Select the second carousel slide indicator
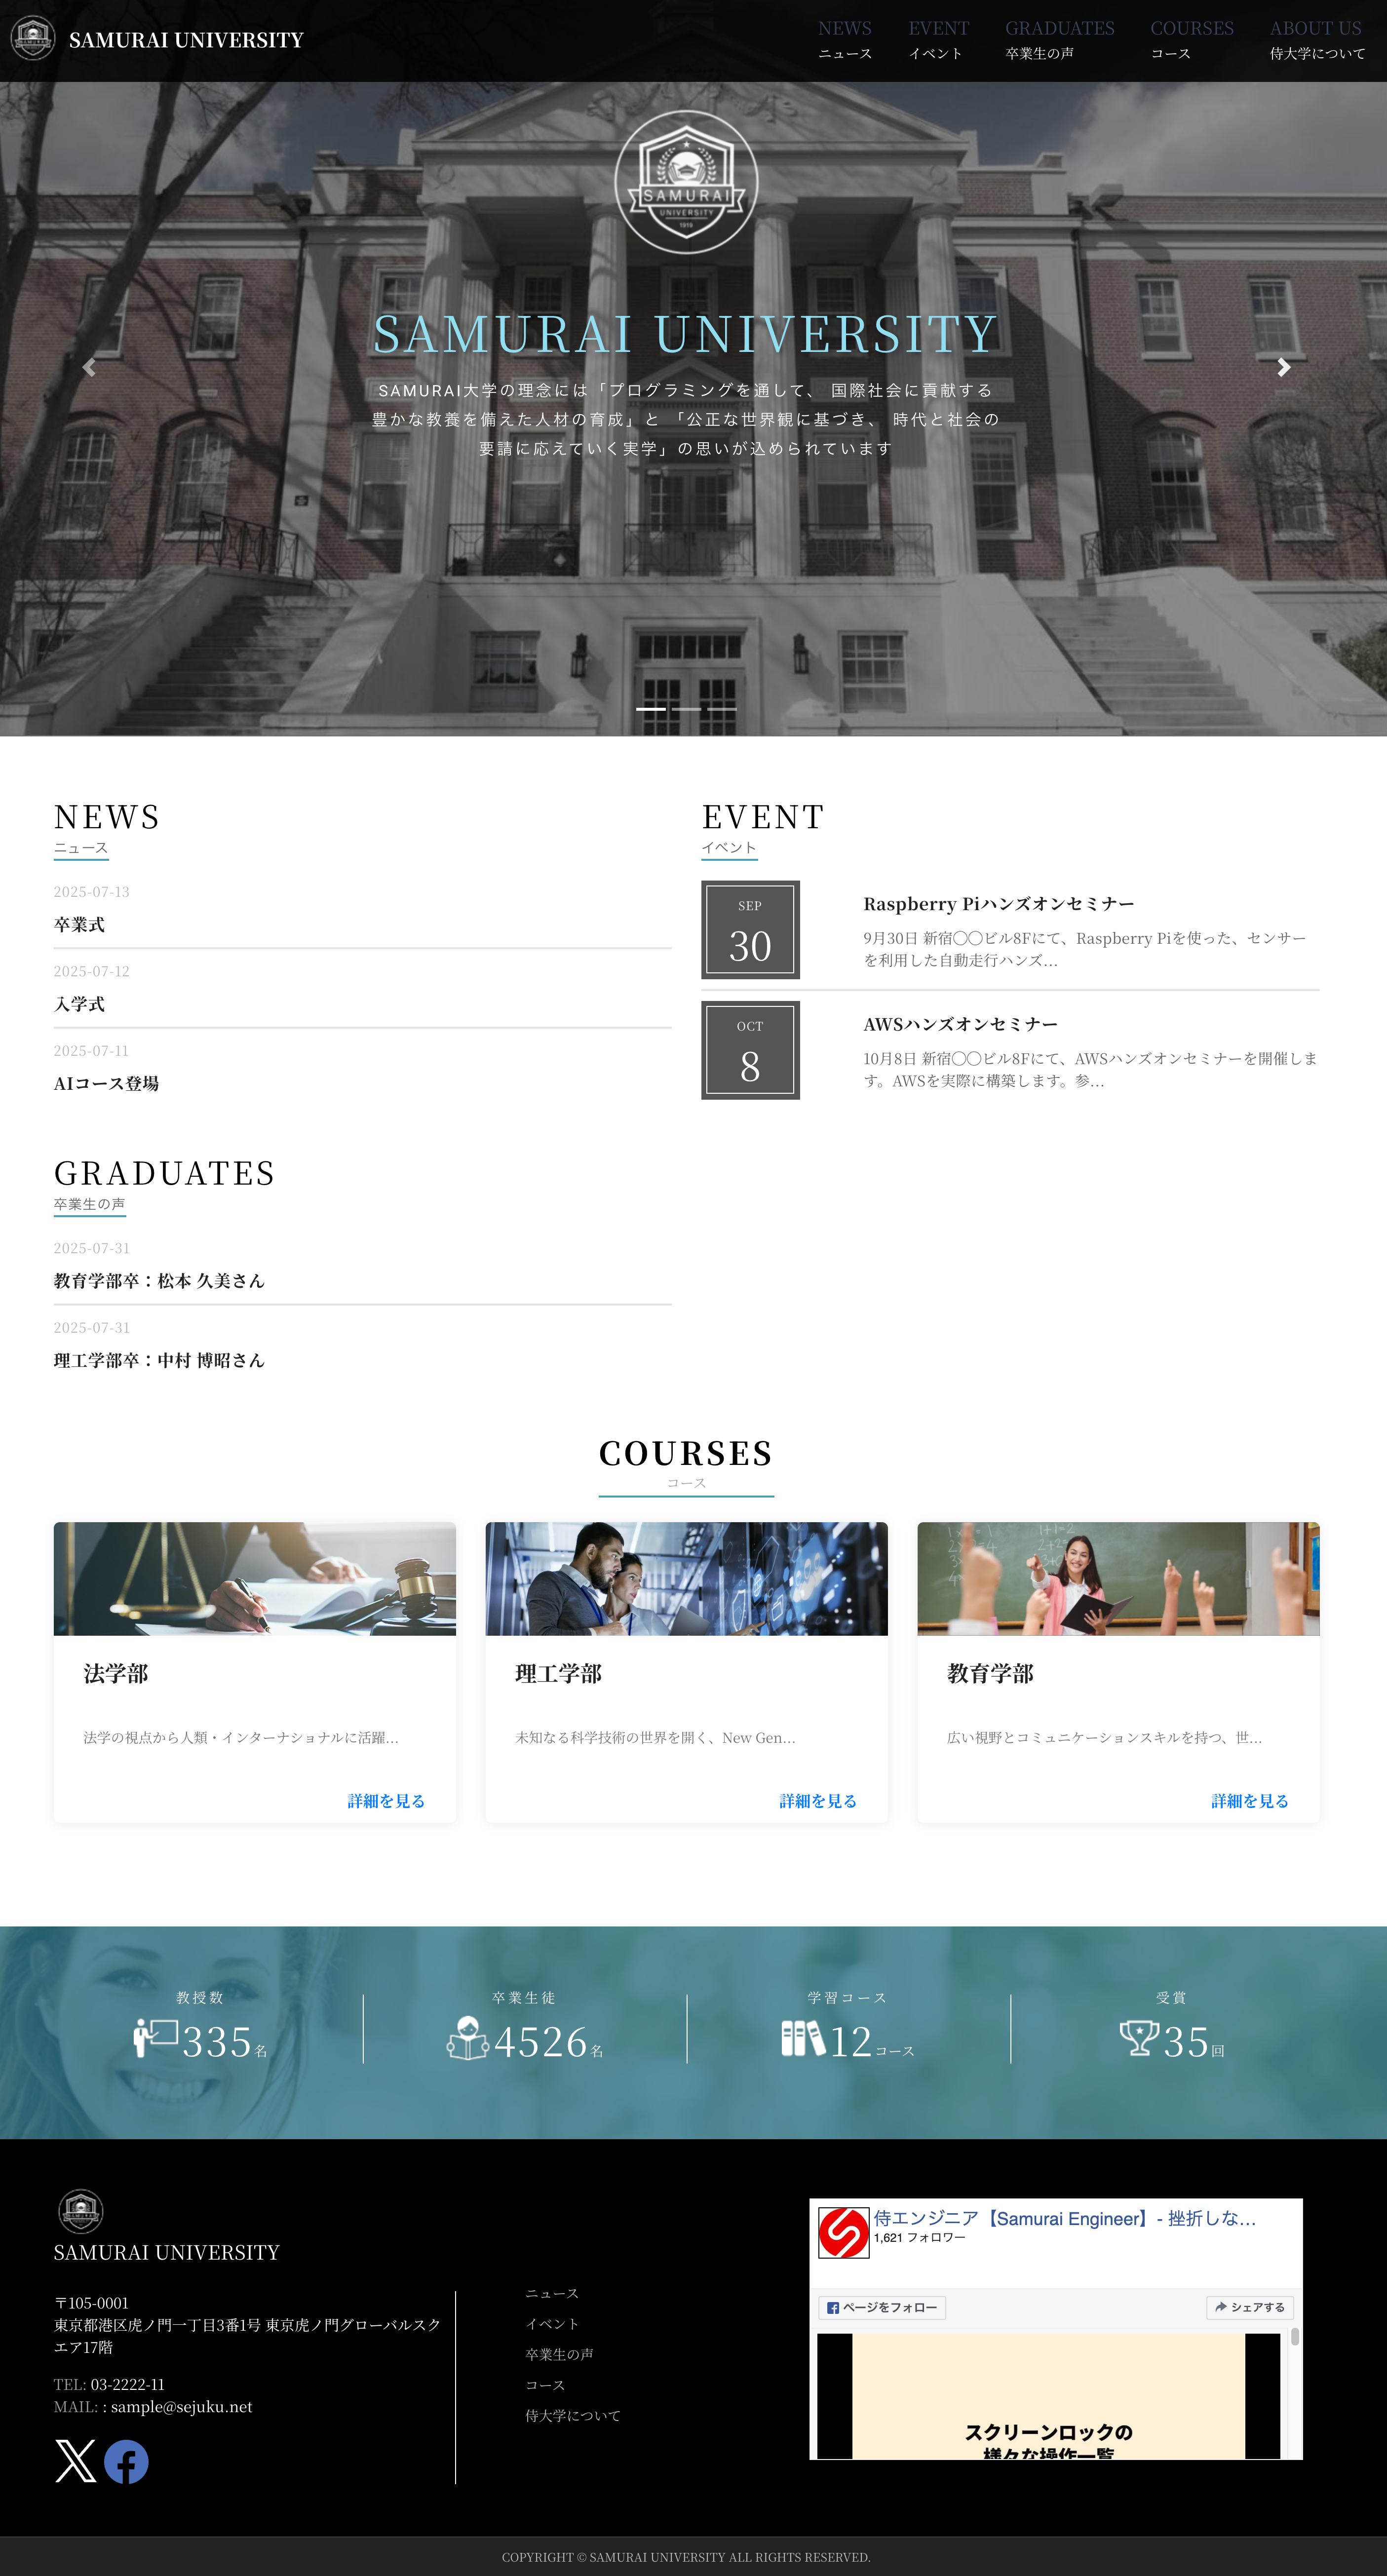 pyautogui.click(x=686, y=709)
